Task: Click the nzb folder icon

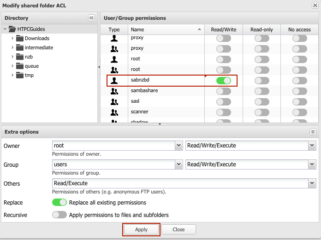Action: (20, 57)
